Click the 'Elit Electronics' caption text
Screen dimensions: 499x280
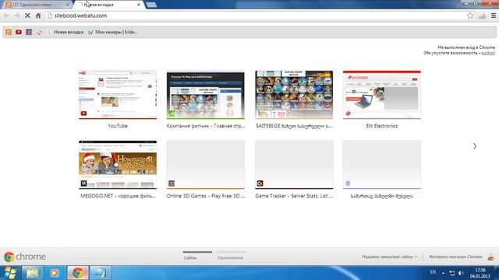coord(382,126)
